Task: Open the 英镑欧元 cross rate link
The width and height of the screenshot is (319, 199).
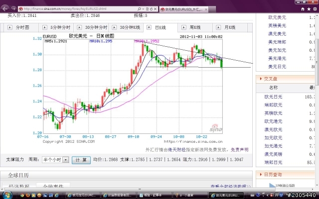Action: pos(273,113)
